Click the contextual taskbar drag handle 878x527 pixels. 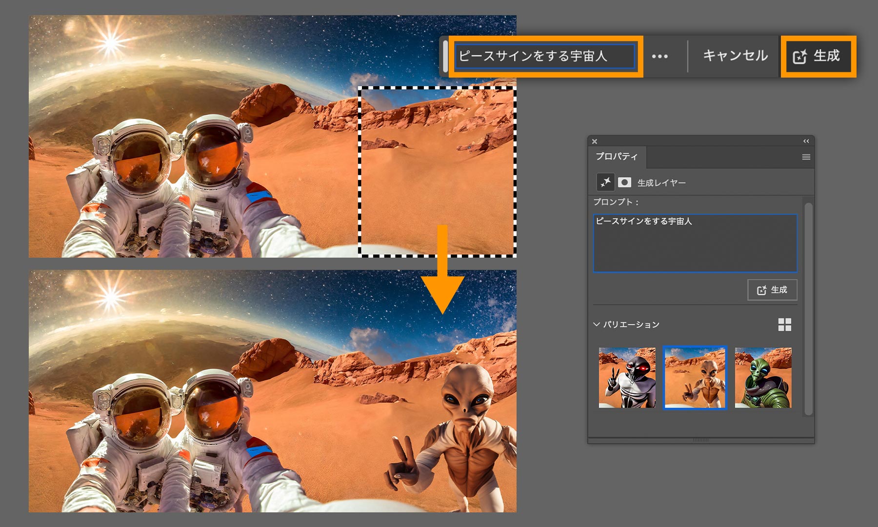[x=445, y=56]
